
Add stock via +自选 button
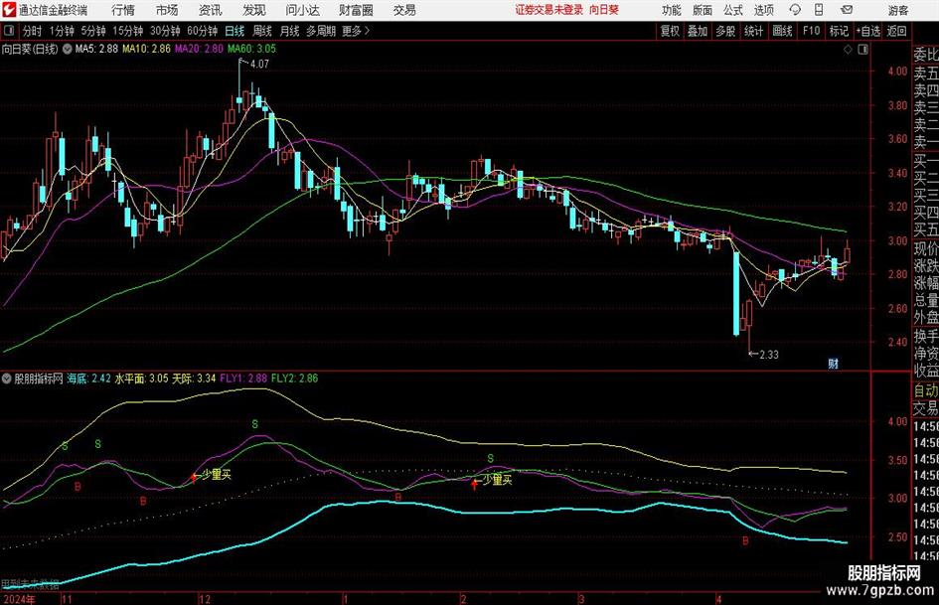point(867,31)
